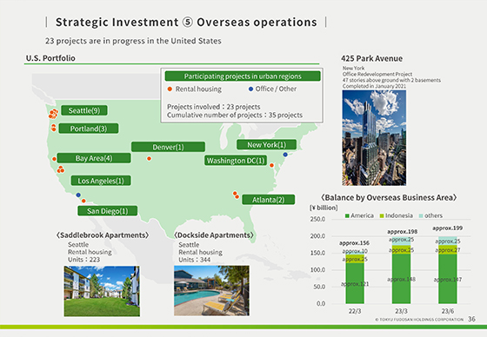Click the 23/3 green bar in chart
The image size is (487, 337).
point(401,278)
